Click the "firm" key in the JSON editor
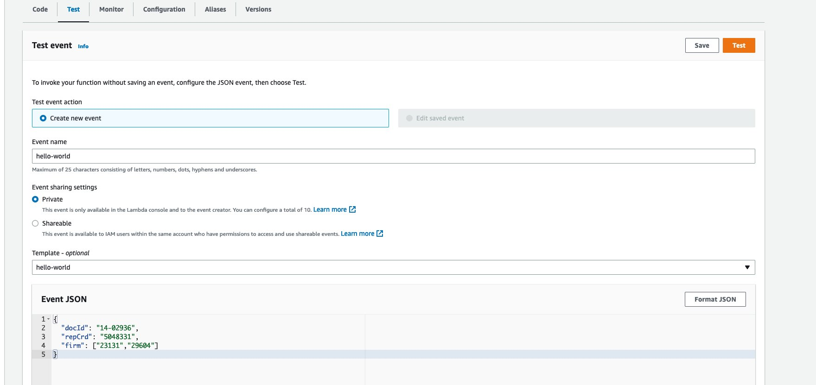 pyautogui.click(x=73, y=346)
